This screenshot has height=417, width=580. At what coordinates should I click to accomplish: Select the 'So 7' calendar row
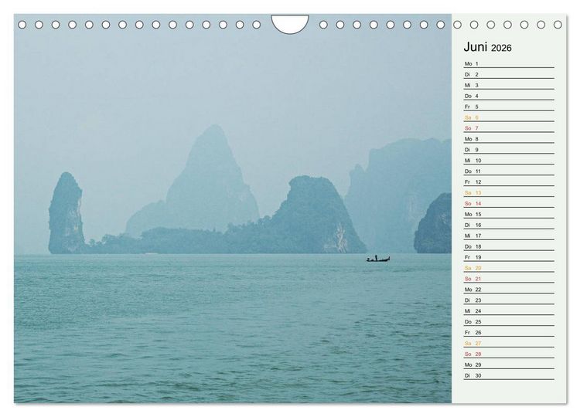509,128
